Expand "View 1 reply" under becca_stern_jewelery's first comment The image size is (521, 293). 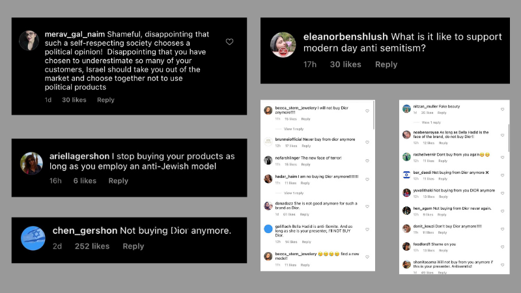pos(294,129)
